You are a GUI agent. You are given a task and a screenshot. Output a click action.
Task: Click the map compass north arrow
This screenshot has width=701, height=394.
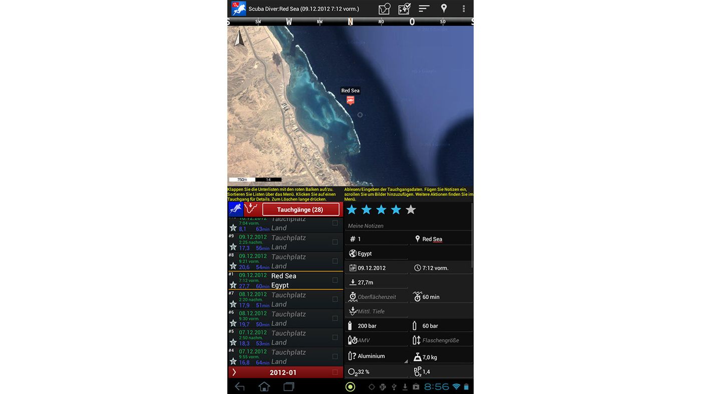239,38
